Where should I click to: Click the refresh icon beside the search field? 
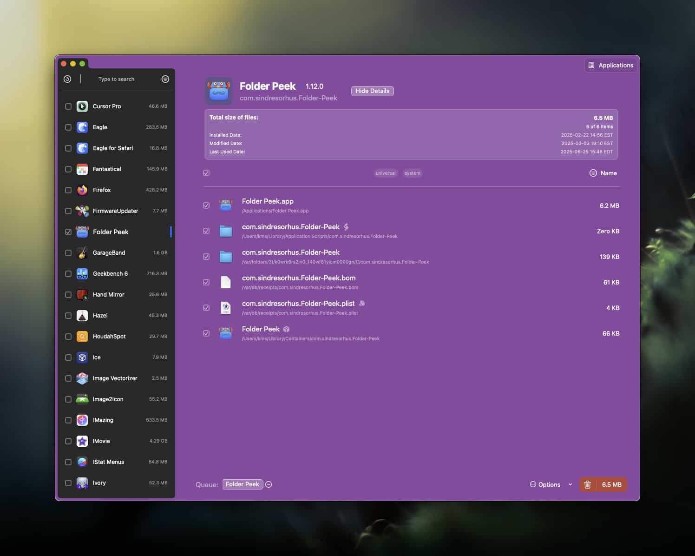coord(67,79)
